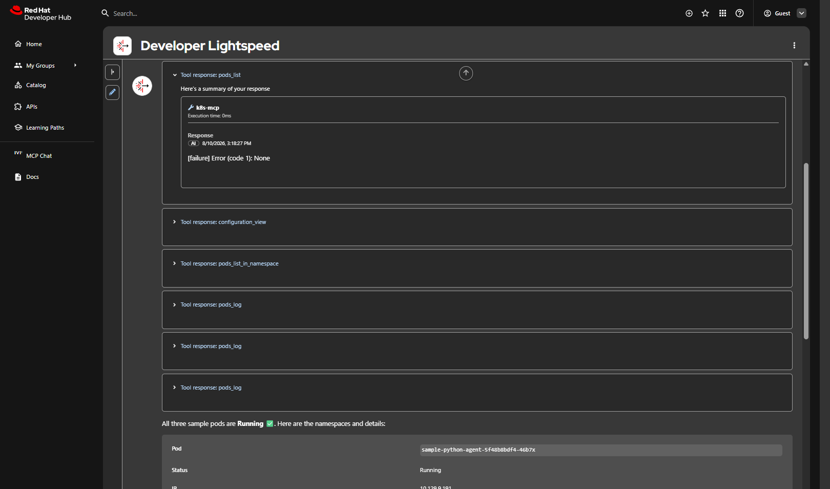Open the application launcher grid icon
This screenshot has width=830, height=489.
(722, 13)
